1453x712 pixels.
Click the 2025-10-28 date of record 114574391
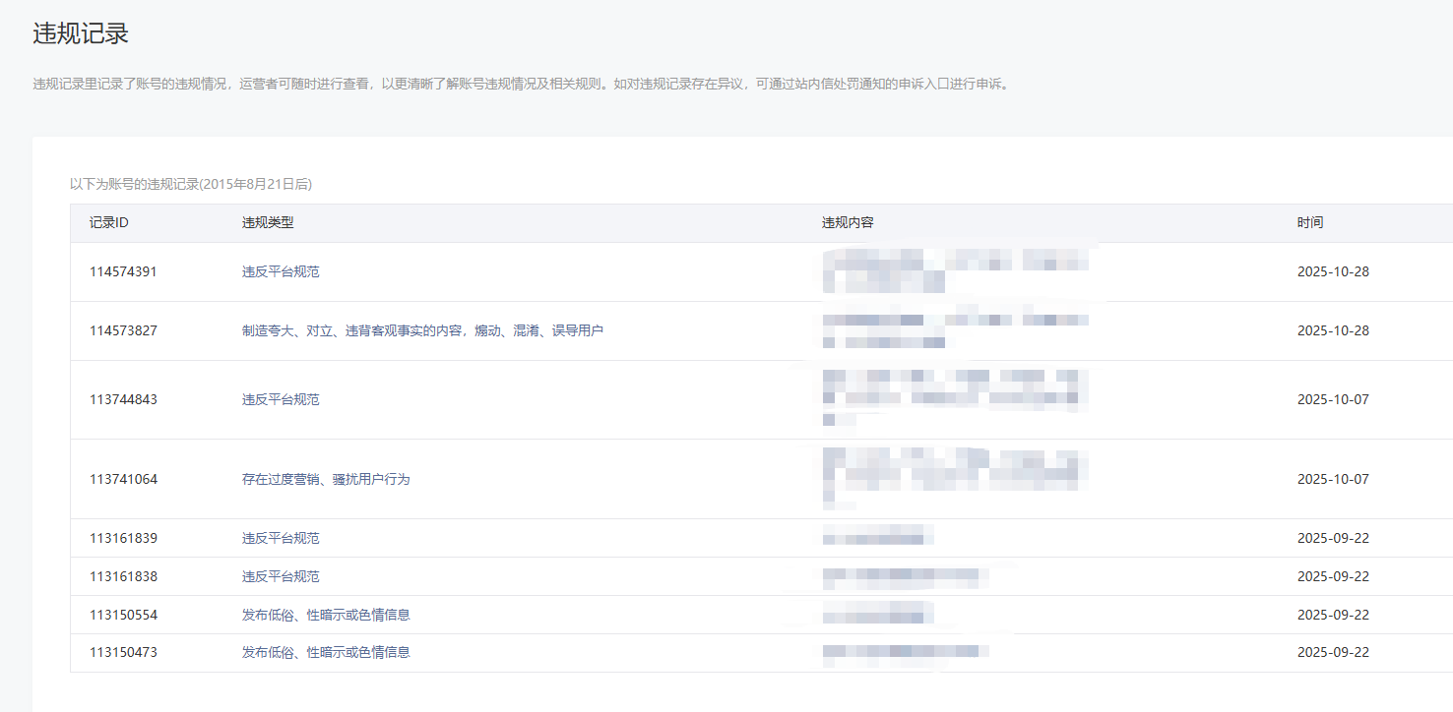[x=1333, y=271]
